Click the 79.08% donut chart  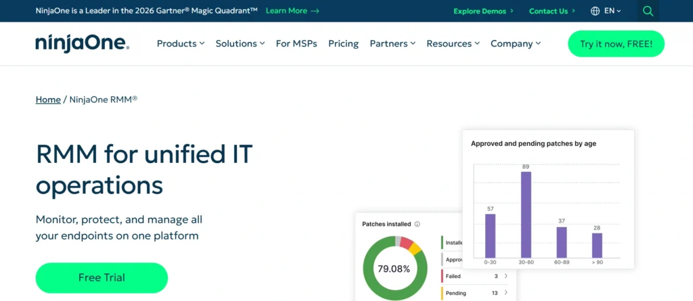coord(395,269)
